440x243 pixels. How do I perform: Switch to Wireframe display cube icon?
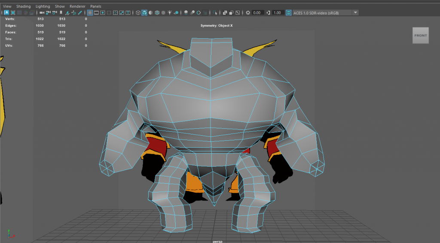tap(138, 12)
